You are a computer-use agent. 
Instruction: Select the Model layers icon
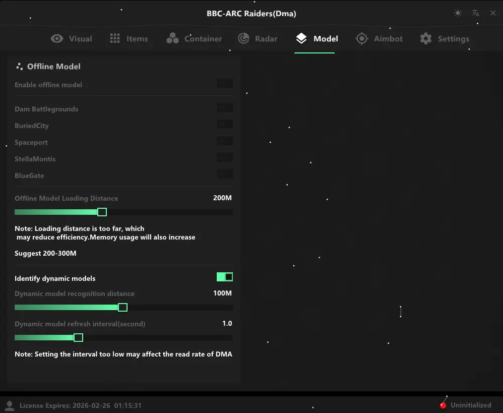click(302, 38)
